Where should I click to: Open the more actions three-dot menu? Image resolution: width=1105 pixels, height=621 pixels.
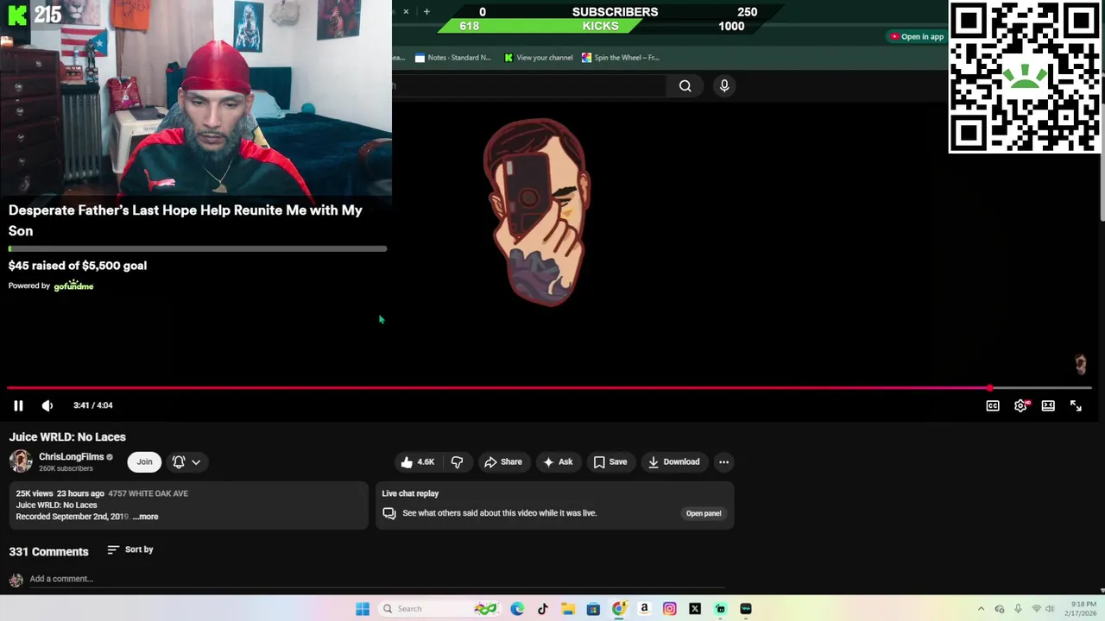point(723,462)
